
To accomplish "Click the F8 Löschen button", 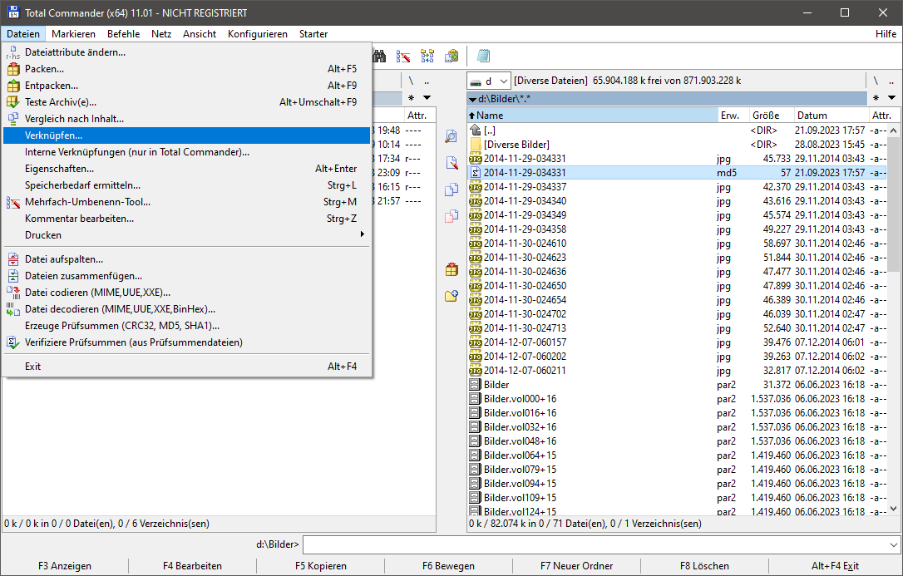I will point(704,566).
